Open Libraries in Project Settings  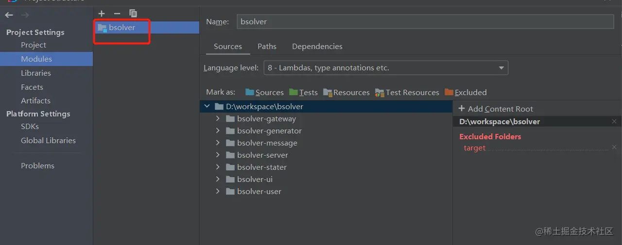pos(36,73)
